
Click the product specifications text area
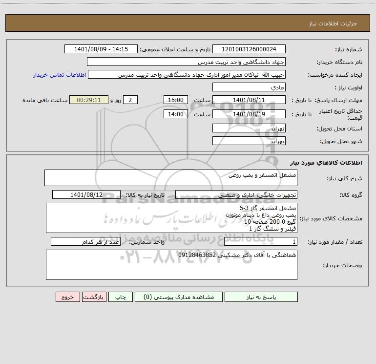[171, 218]
